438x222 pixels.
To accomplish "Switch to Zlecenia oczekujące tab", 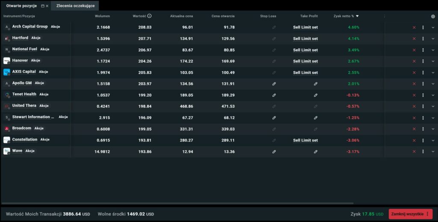I will click(75, 6).
